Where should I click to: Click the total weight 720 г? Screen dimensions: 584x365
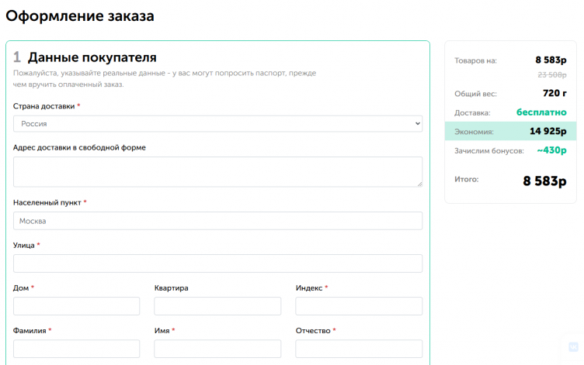tap(554, 93)
